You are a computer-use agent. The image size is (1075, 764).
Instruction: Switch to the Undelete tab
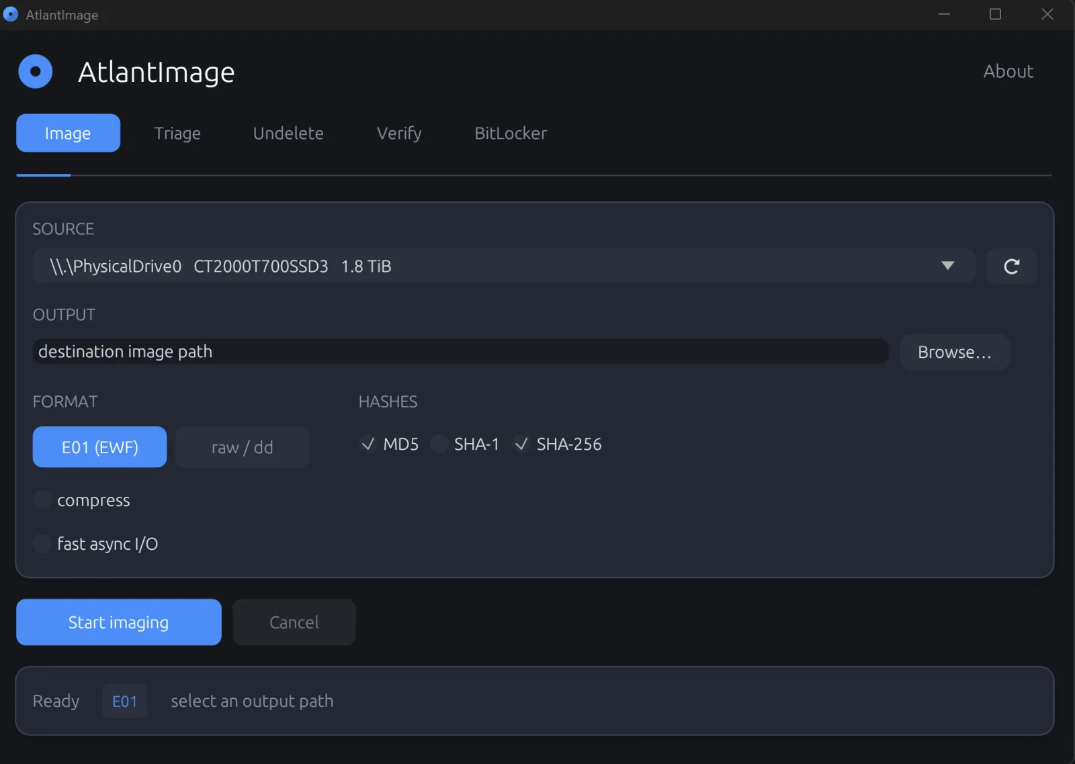(x=288, y=133)
